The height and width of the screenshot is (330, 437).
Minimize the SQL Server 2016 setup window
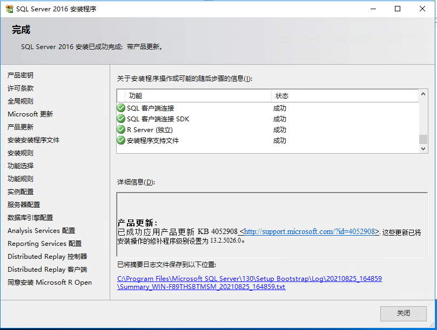coord(373,9)
